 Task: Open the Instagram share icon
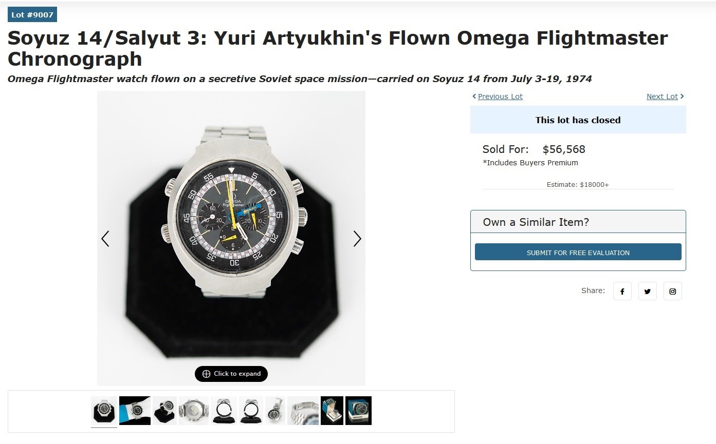point(672,291)
